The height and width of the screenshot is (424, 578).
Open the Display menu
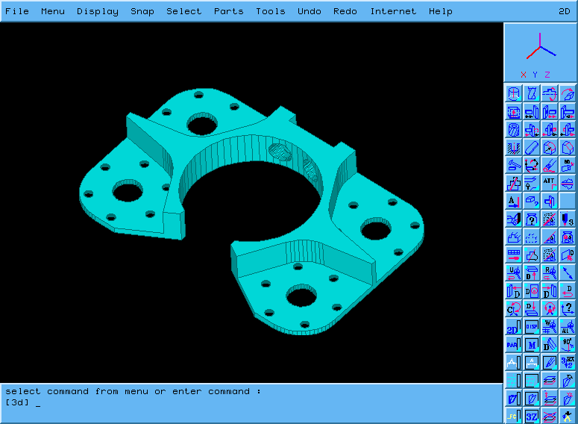98,11
